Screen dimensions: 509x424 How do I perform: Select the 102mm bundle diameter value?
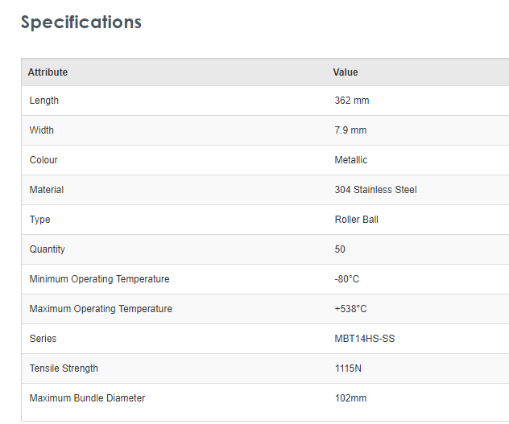[351, 398]
